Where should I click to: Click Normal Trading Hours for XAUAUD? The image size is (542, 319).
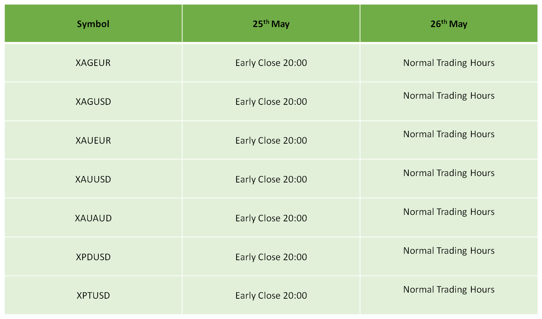coord(449,212)
